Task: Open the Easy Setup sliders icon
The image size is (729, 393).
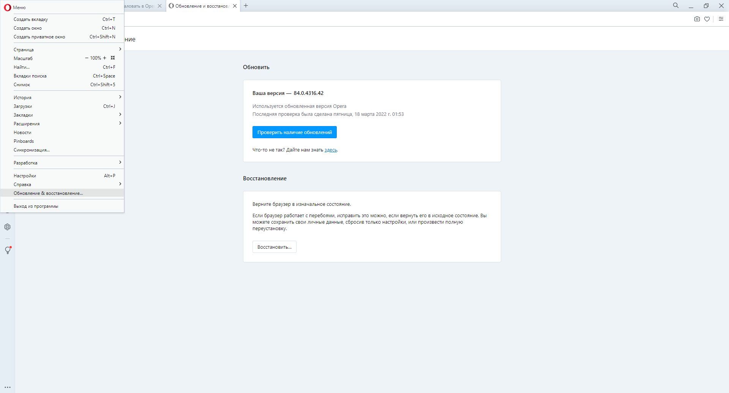Action: (x=721, y=19)
